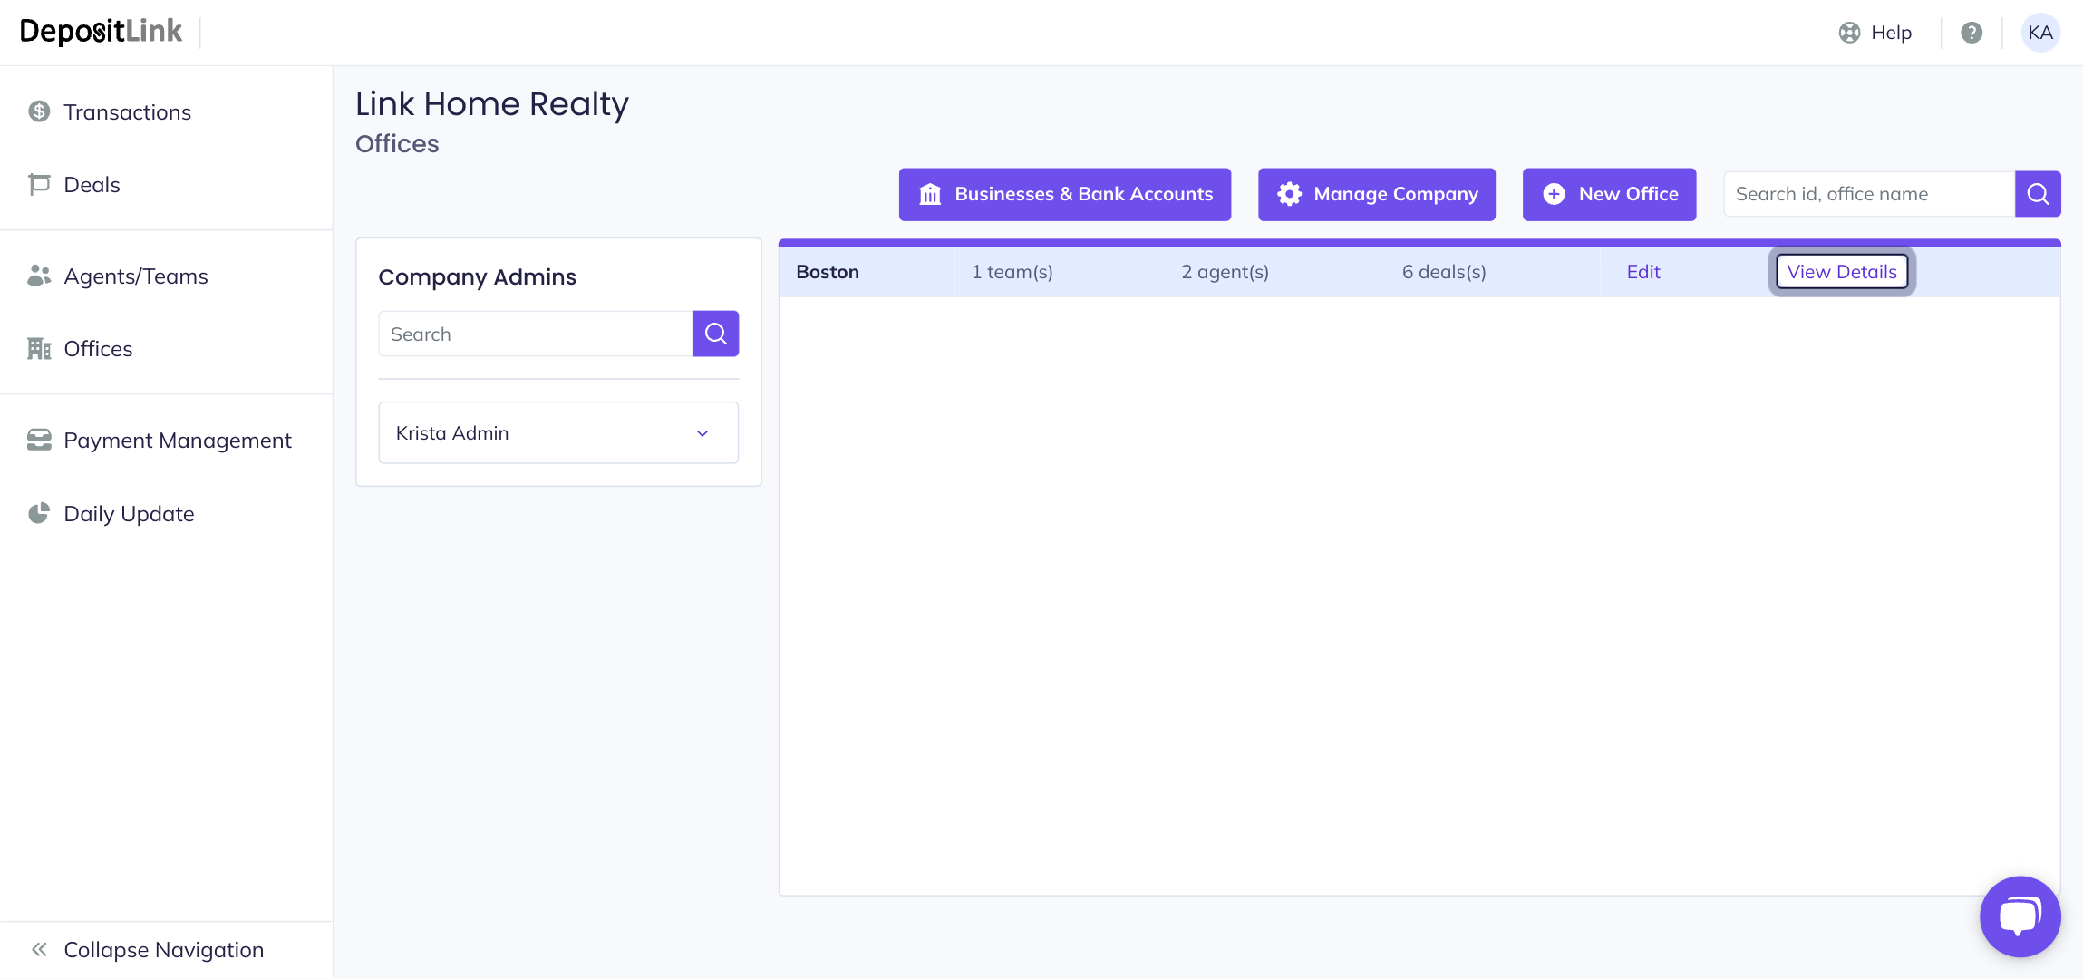The image size is (2083, 979).
Task: Click the office search magnifier button
Action: coord(2037,194)
